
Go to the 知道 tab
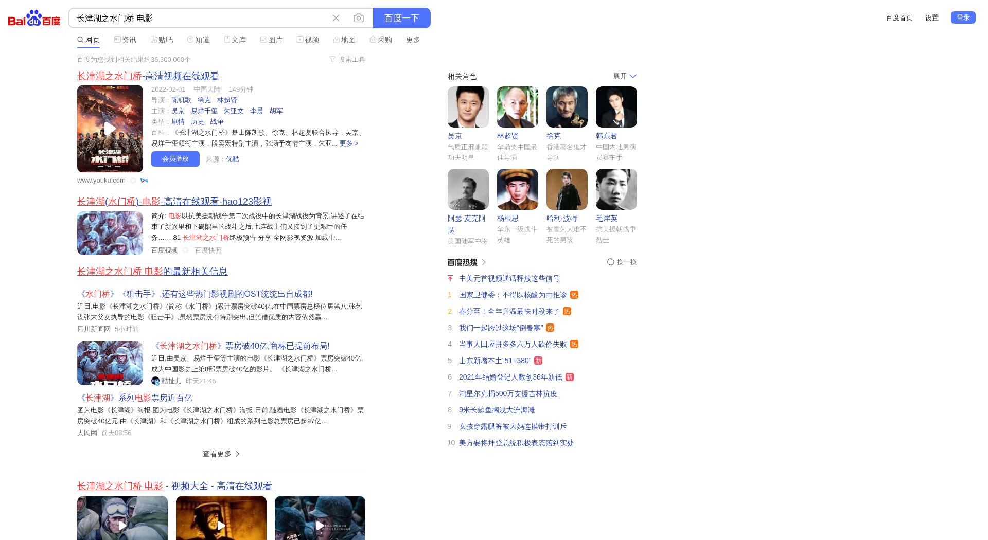tap(198, 40)
